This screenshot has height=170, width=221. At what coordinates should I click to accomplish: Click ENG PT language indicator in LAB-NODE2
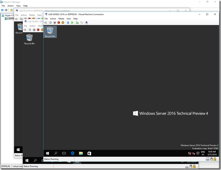pyautogui.click(x=203, y=153)
